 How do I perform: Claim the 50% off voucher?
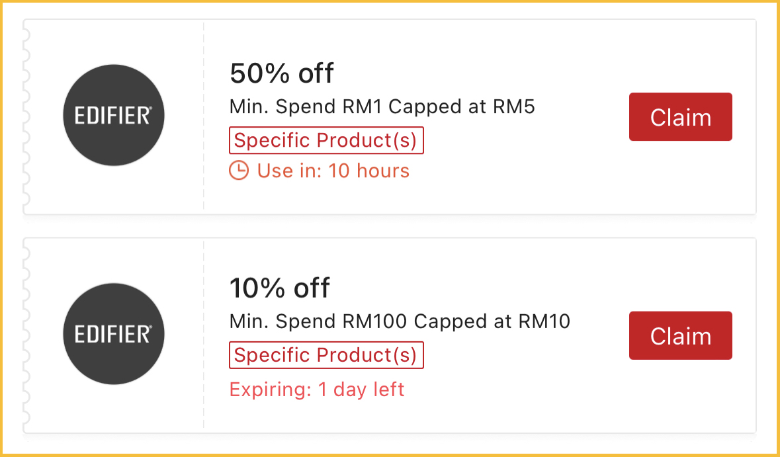[680, 117]
